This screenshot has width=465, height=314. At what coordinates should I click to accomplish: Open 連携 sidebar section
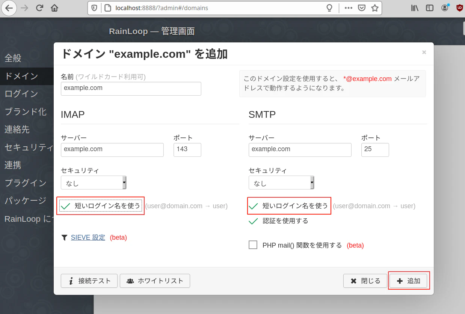[27, 165]
